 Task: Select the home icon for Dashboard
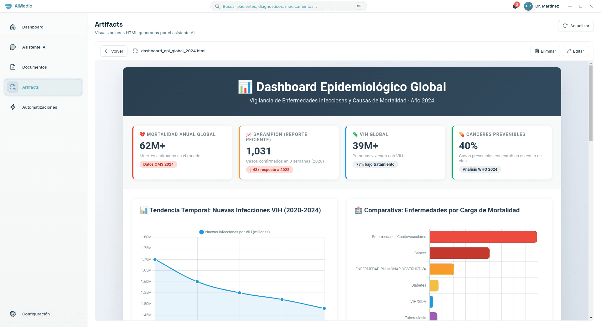point(13,27)
